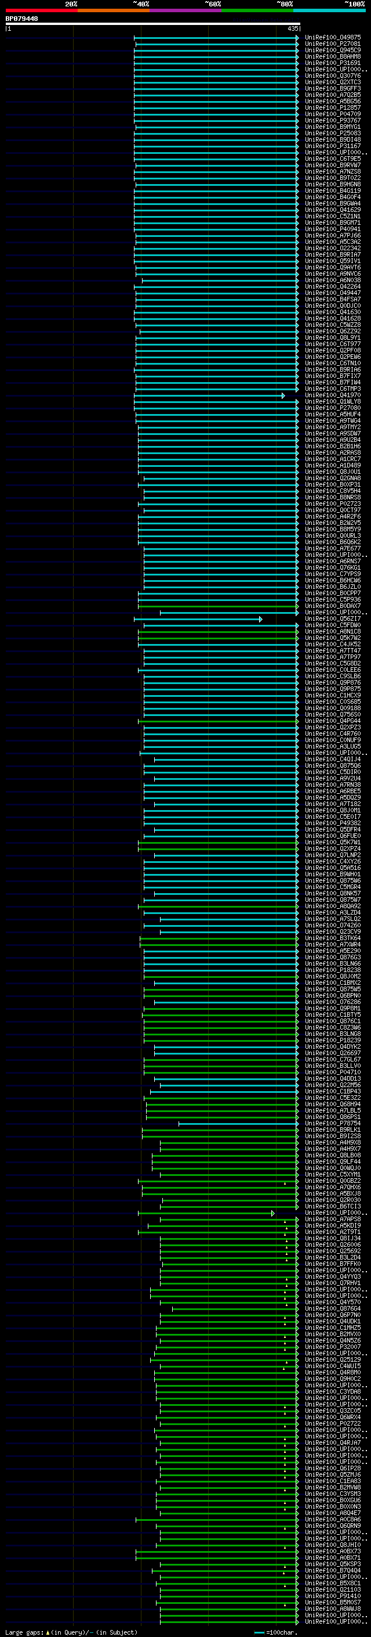This screenshot has width=371, height=1637.
Task: Click the red 20% identity legend segment
Action: (x=41, y=11)
